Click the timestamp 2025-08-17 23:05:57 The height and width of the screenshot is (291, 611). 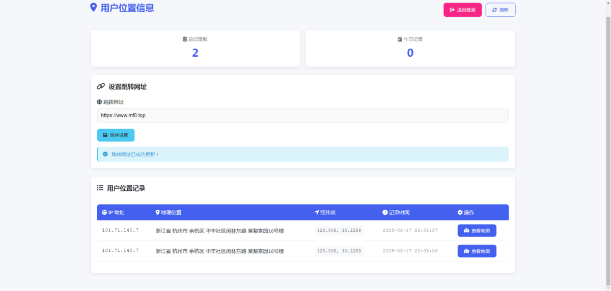click(x=410, y=231)
